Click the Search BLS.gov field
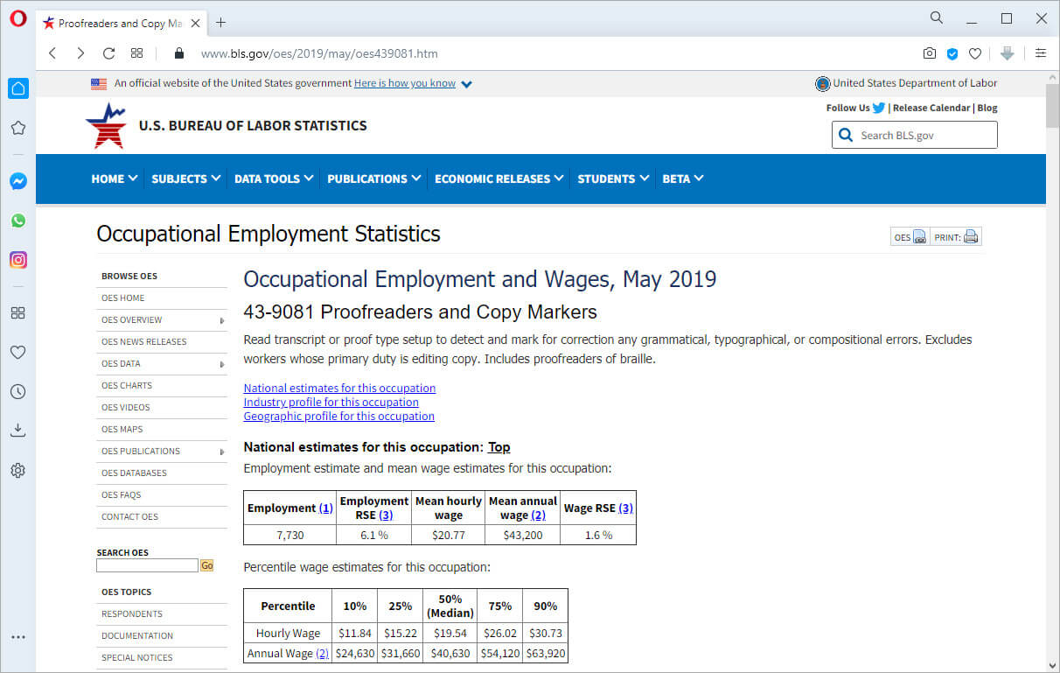Viewport: 1060px width, 673px height. 914,135
